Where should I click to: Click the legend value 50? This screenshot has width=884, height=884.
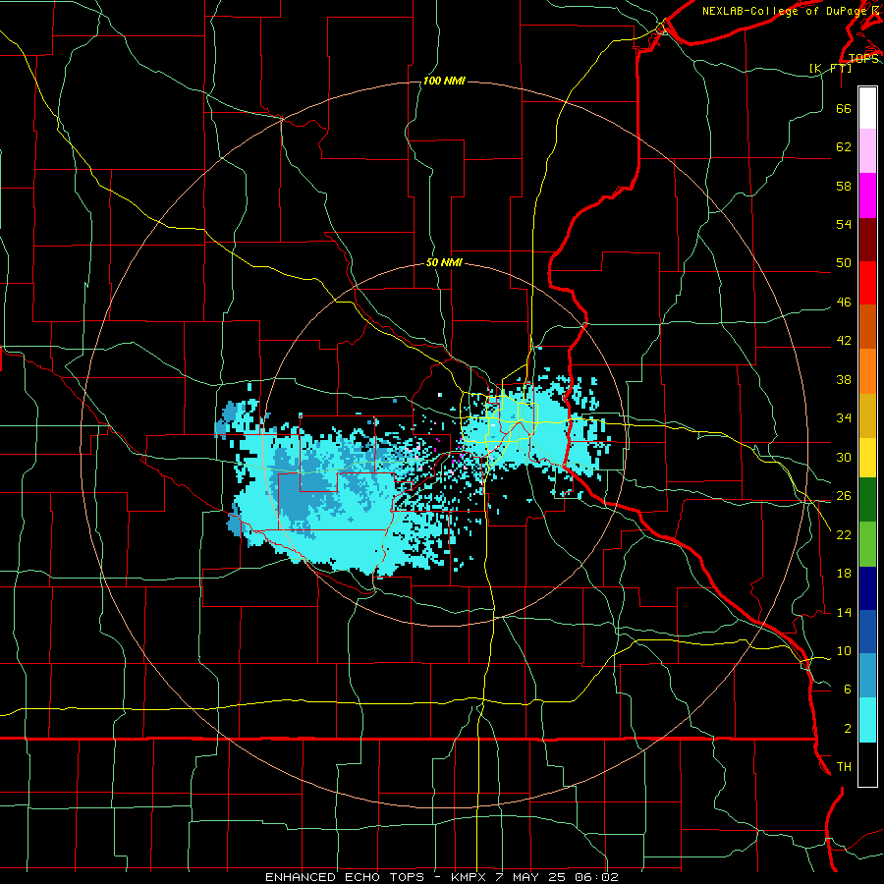click(x=844, y=262)
